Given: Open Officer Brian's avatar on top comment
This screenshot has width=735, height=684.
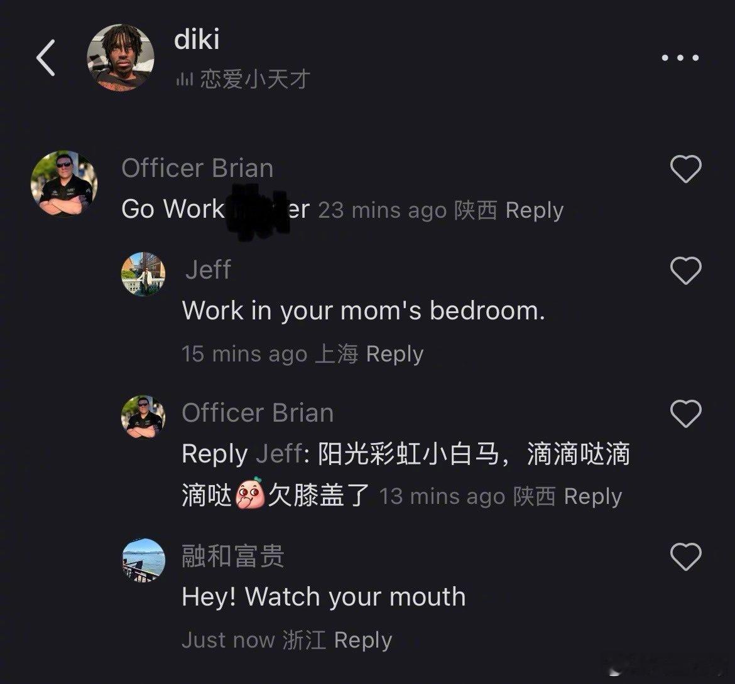Looking at the screenshot, I should click(x=64, y=183).
